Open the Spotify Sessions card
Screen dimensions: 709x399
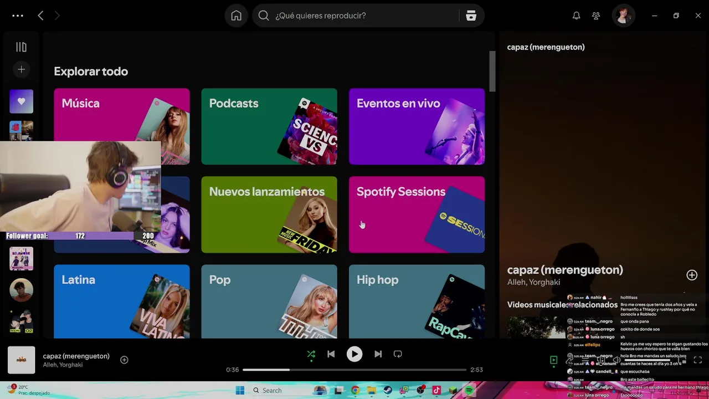pyautogui.click(x=417, y=214)
